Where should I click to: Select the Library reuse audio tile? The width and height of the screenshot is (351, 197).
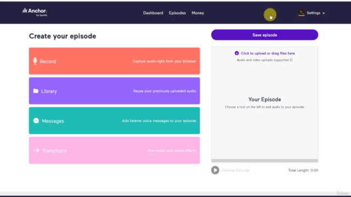115,91
